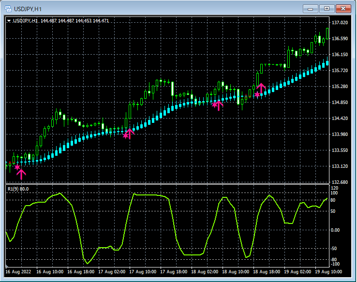Click the 136.590 price scale label

[340, 39]
